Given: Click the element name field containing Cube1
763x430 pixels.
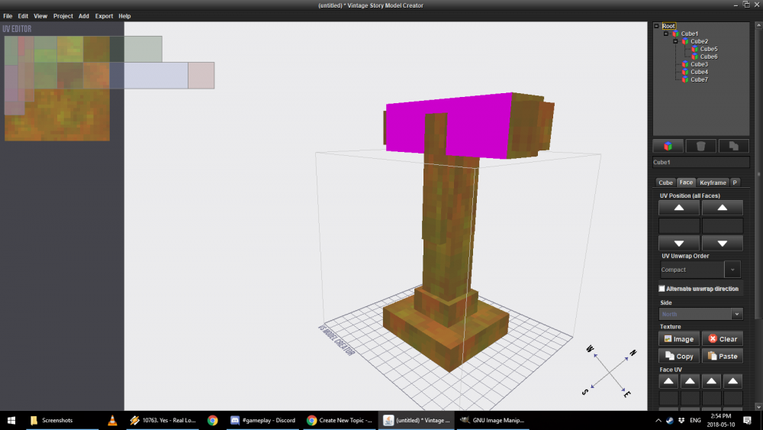Looking at the screenshot, I should pyautogui.click(x=700, y=162).
